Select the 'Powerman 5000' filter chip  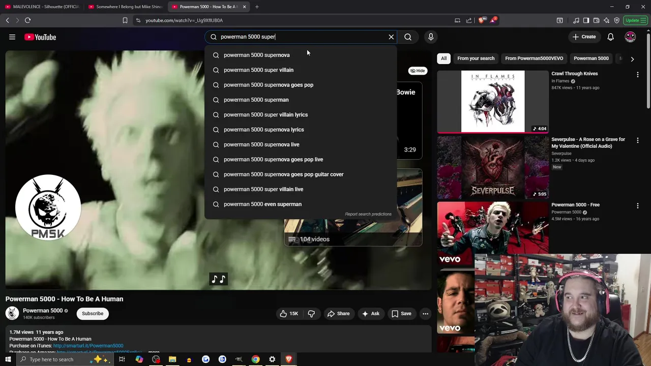coord(591,58)
